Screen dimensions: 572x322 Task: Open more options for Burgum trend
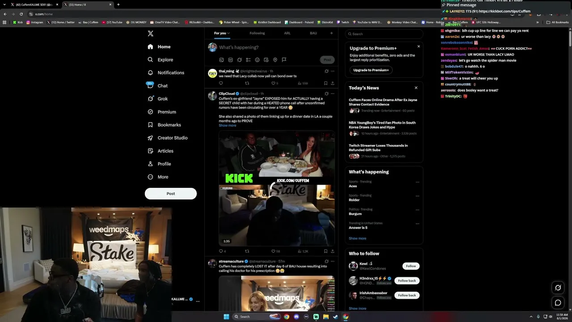pos(417,210)
